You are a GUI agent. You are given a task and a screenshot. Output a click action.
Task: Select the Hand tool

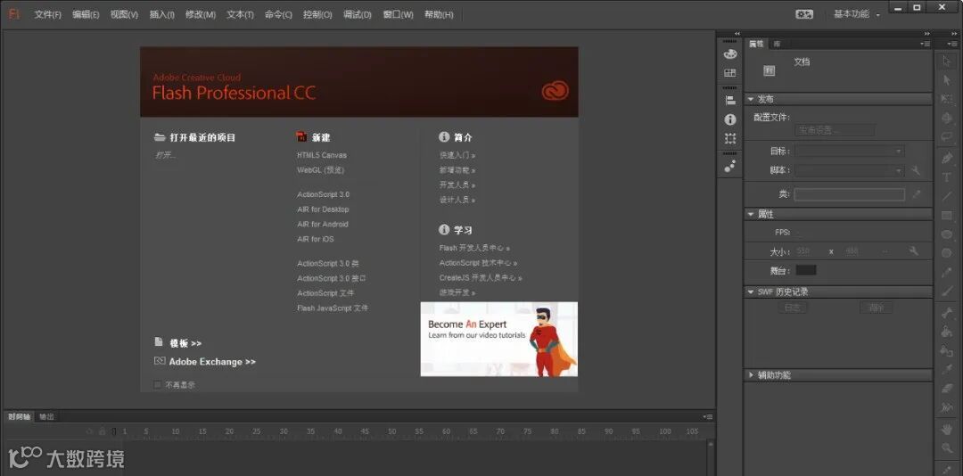pyautogui.click(x=946, y=429)
